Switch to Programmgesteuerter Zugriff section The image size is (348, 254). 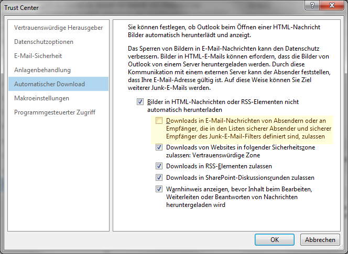58,112
